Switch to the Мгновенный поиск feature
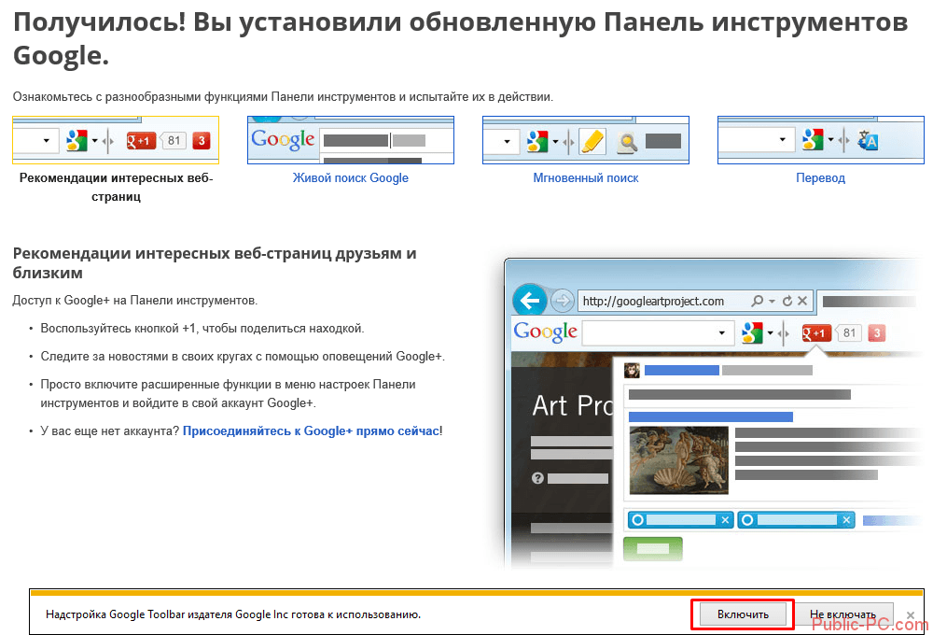This screenshot has height=635, width=933. click(x=585, y=177)
